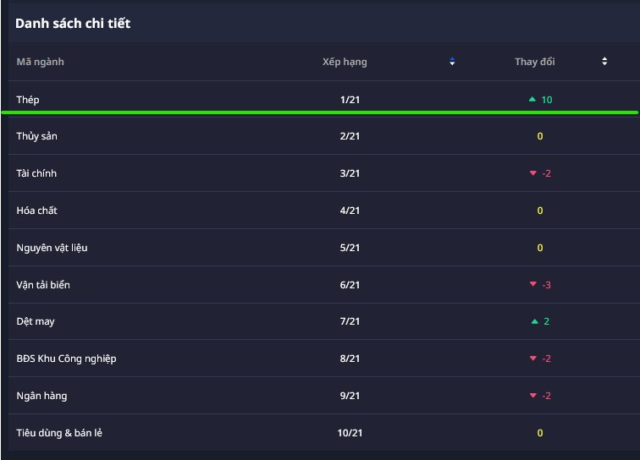Click the red down arrow for Vận tải biển
Screen dimensions: 640x460
532,285
